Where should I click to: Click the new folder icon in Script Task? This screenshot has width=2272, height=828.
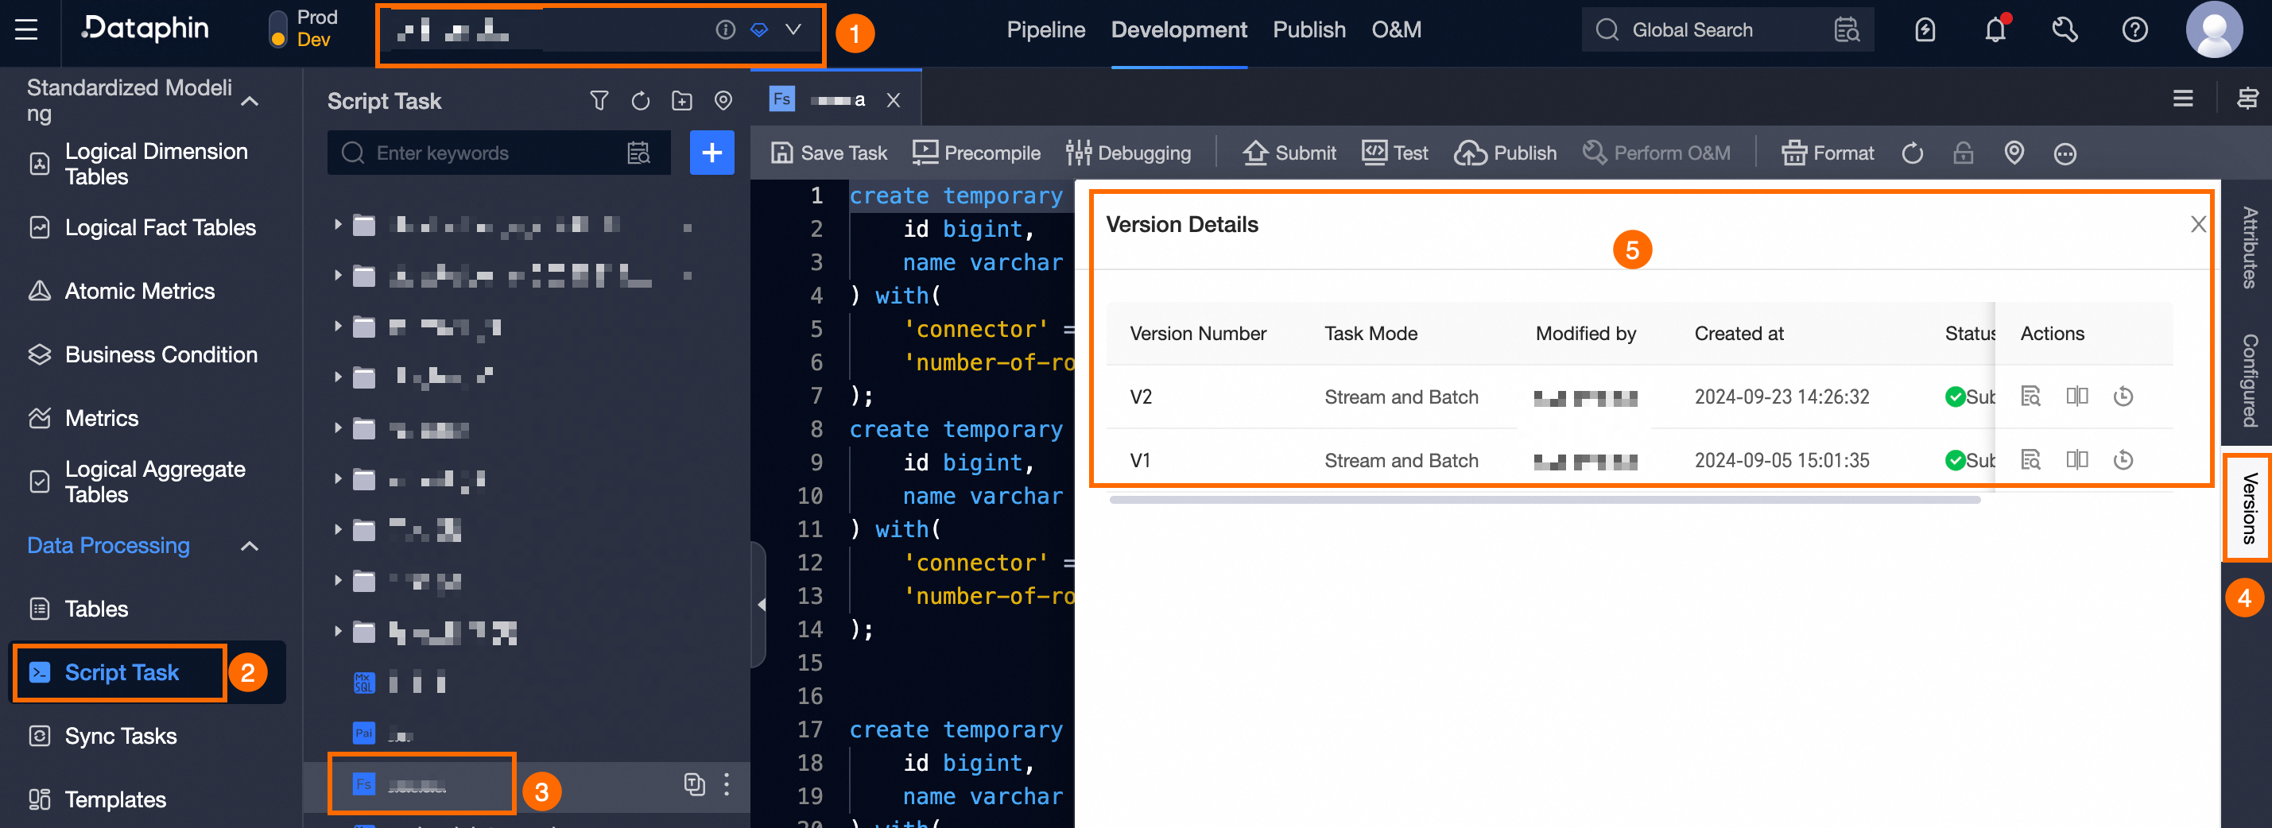tap(682, 101)
